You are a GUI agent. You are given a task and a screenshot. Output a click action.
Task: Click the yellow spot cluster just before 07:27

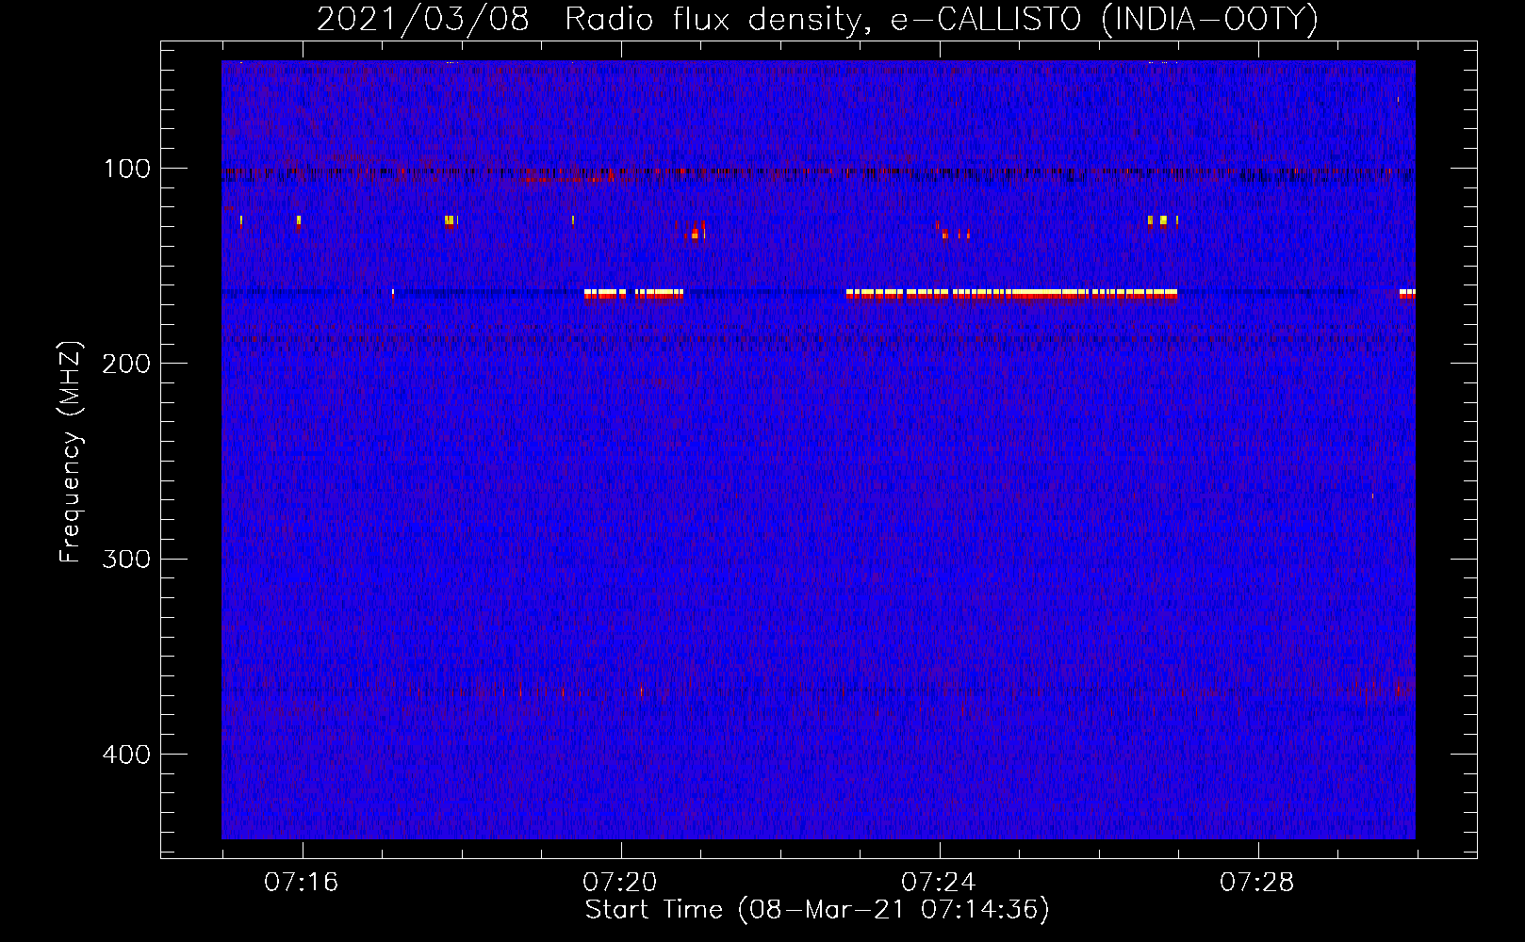pos(1161,220)
